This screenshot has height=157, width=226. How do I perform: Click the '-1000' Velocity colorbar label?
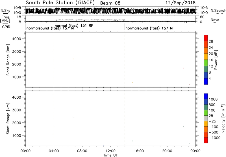(215, 138)
